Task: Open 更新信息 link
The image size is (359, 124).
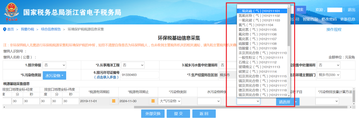Action: [348, 19]
